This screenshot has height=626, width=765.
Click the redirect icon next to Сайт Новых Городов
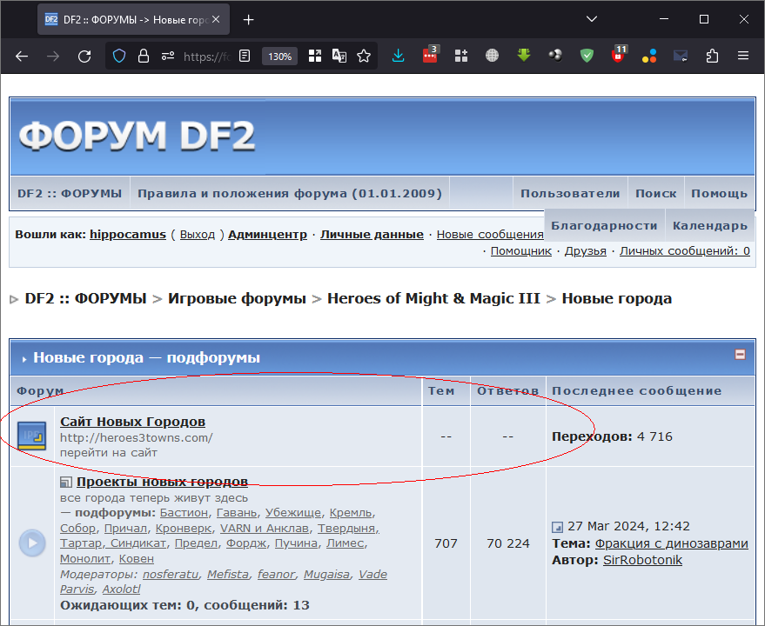point(32,436)
